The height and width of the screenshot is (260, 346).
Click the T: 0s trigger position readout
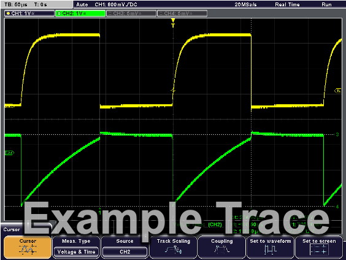40,4
